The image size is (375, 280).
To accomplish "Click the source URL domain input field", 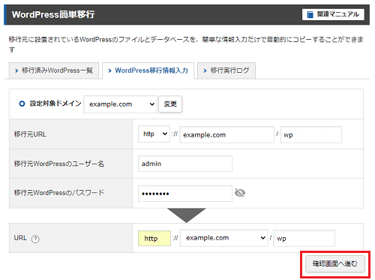I will pos(227,135).
